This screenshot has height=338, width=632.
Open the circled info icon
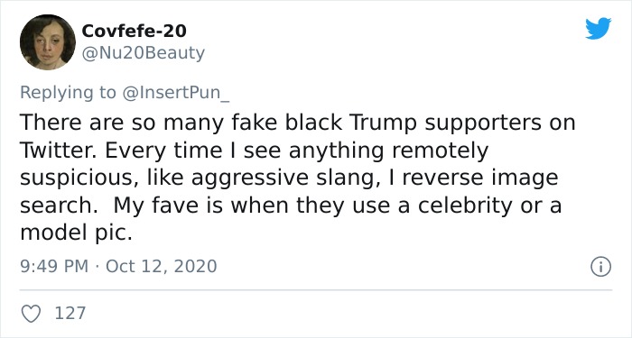[x=600, y=267]
